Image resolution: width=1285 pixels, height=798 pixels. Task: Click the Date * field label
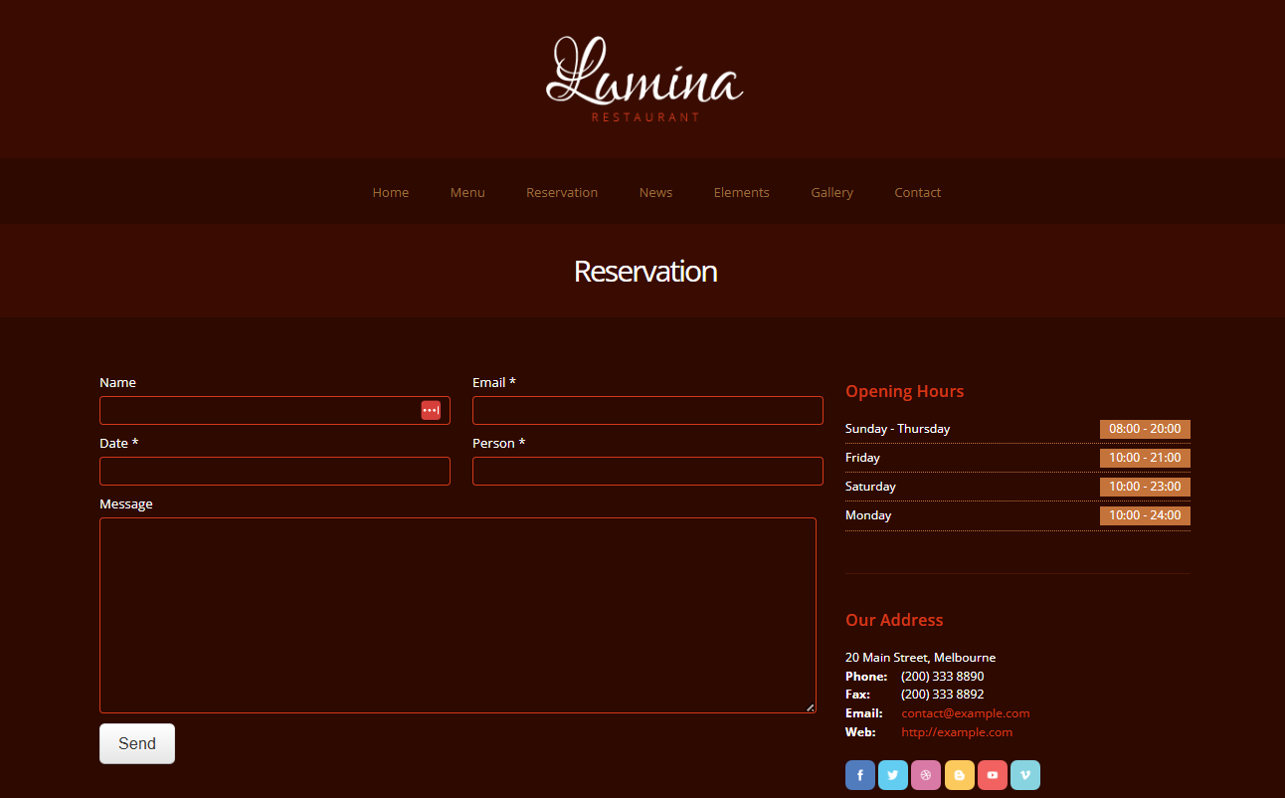[118, 444]
